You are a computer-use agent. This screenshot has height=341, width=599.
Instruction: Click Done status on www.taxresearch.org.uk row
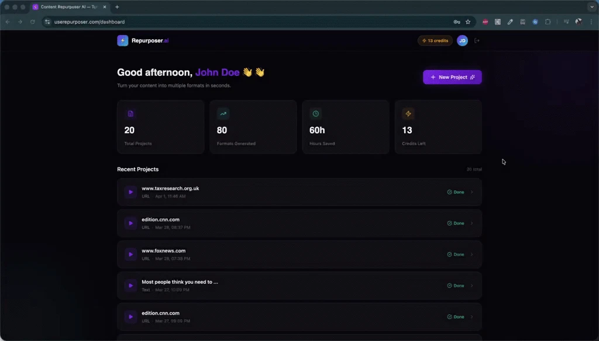456,192
